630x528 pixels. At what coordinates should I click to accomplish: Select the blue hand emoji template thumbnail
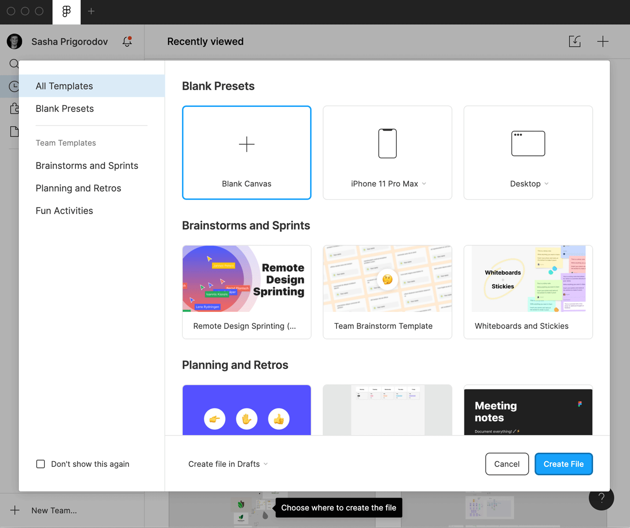coord(247,410)
